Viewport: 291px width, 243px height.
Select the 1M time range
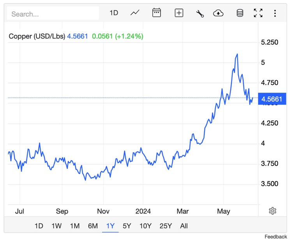point(75,226)
